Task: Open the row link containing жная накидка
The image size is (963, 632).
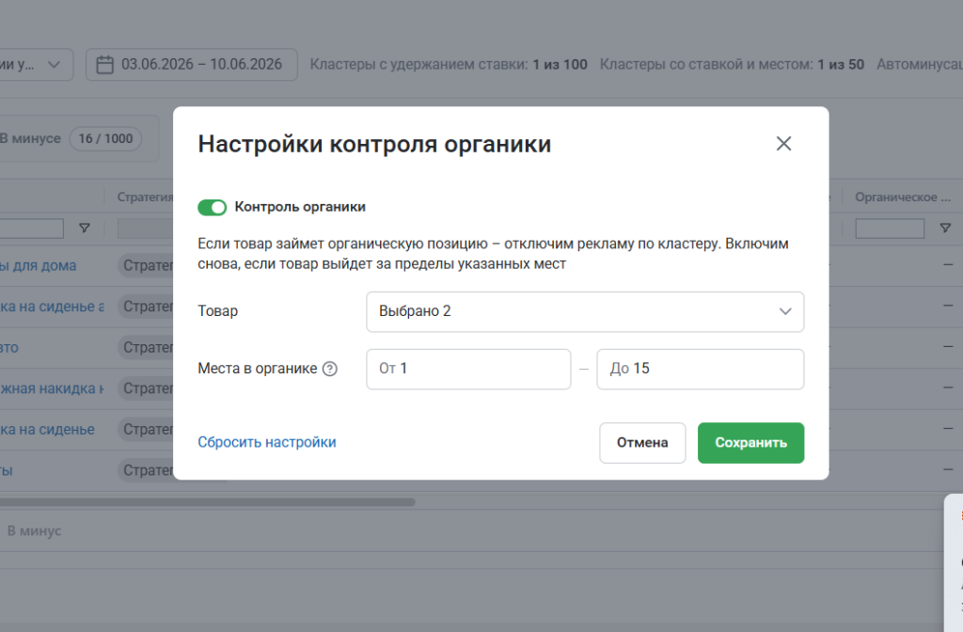Action: 53,388
